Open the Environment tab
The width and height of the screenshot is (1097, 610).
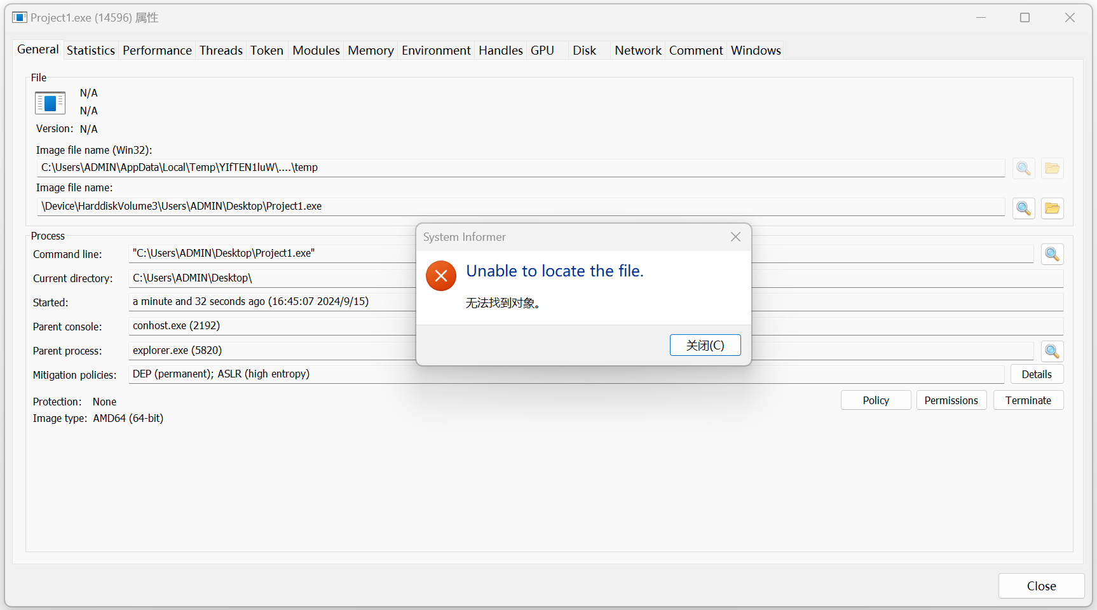tap(436, 50)
